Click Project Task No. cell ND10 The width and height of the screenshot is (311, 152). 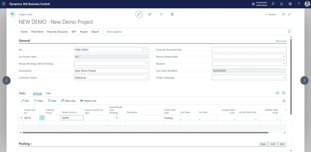tap(31, 118)
